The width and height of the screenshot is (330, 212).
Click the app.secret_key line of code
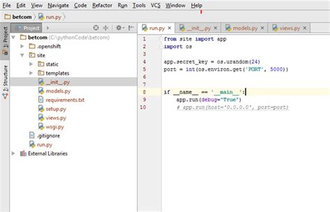[x=212, y=62]
